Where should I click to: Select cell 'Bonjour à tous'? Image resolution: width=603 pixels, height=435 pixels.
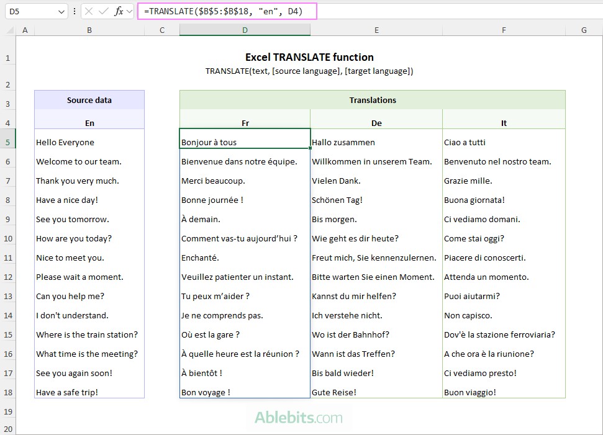coord(245,139)
